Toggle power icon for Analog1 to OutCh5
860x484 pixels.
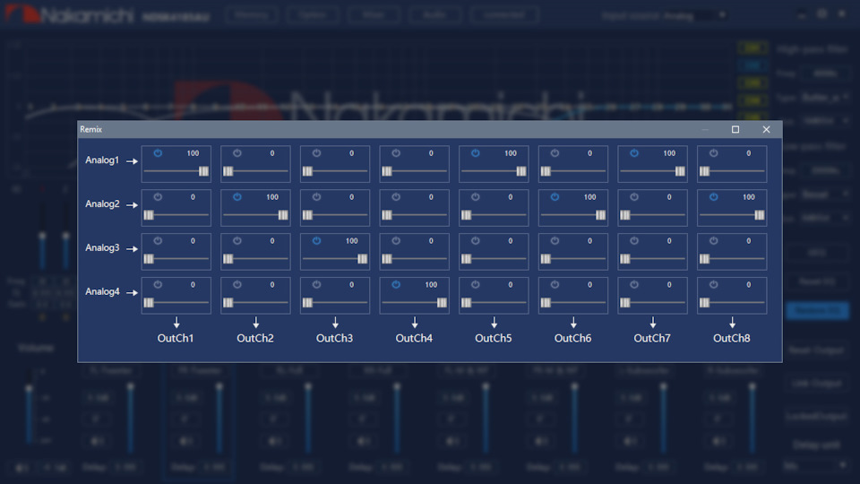[476, 153]
